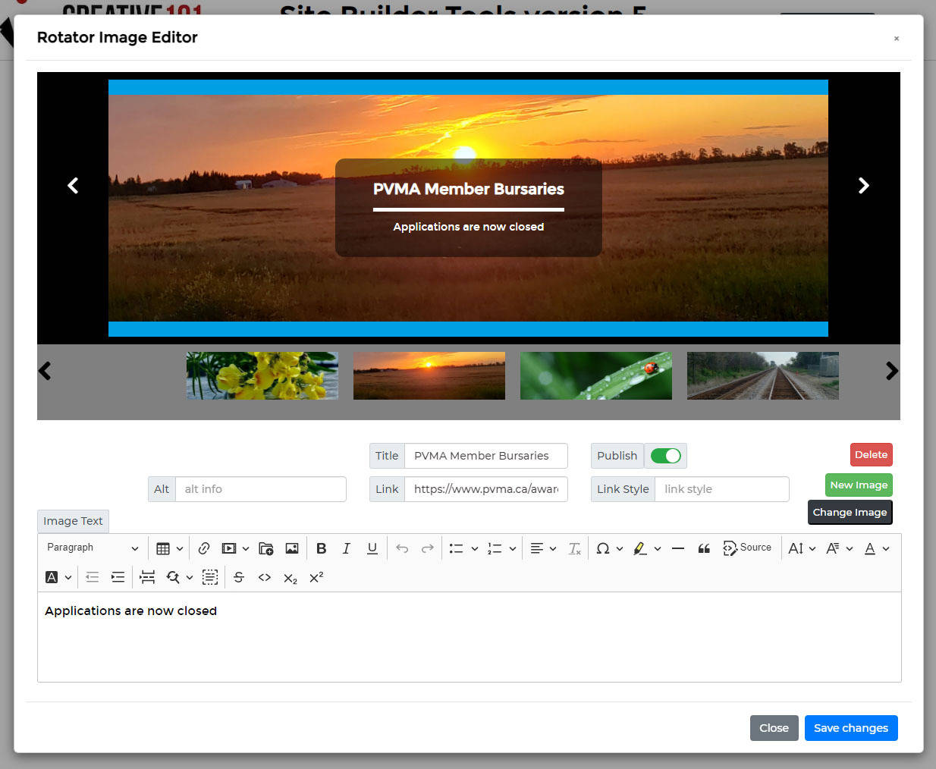The image size is (936, 769).
Task: Insert a horizontal line
Action: point(678,548)
